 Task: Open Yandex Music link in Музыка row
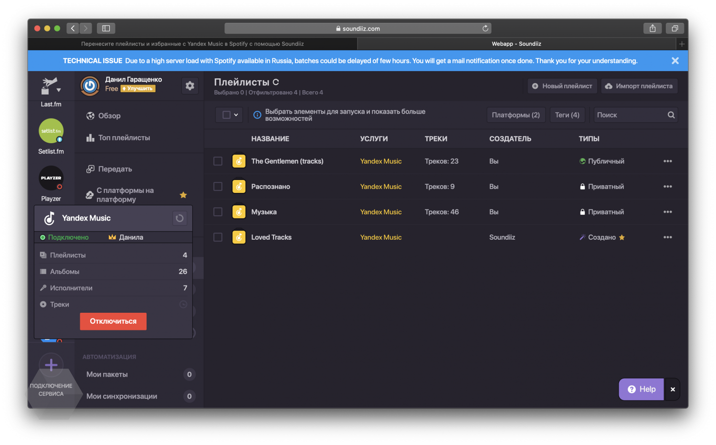(x=381, y=212)
